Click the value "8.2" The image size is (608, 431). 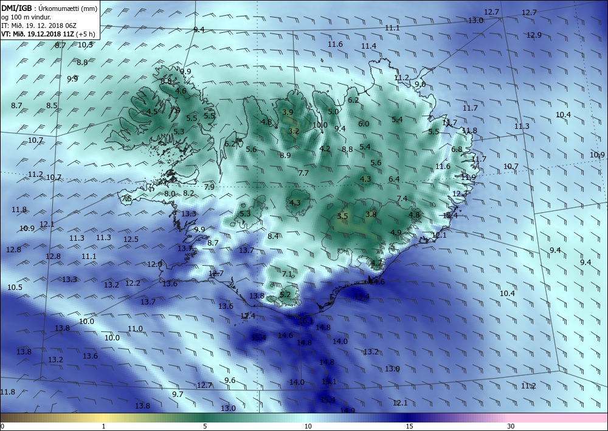pos(188,193)
